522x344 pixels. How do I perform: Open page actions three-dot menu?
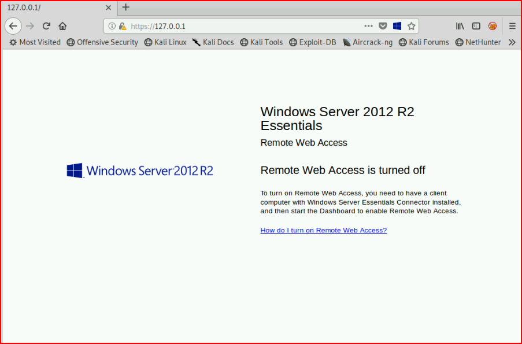[x=369, y=26]
